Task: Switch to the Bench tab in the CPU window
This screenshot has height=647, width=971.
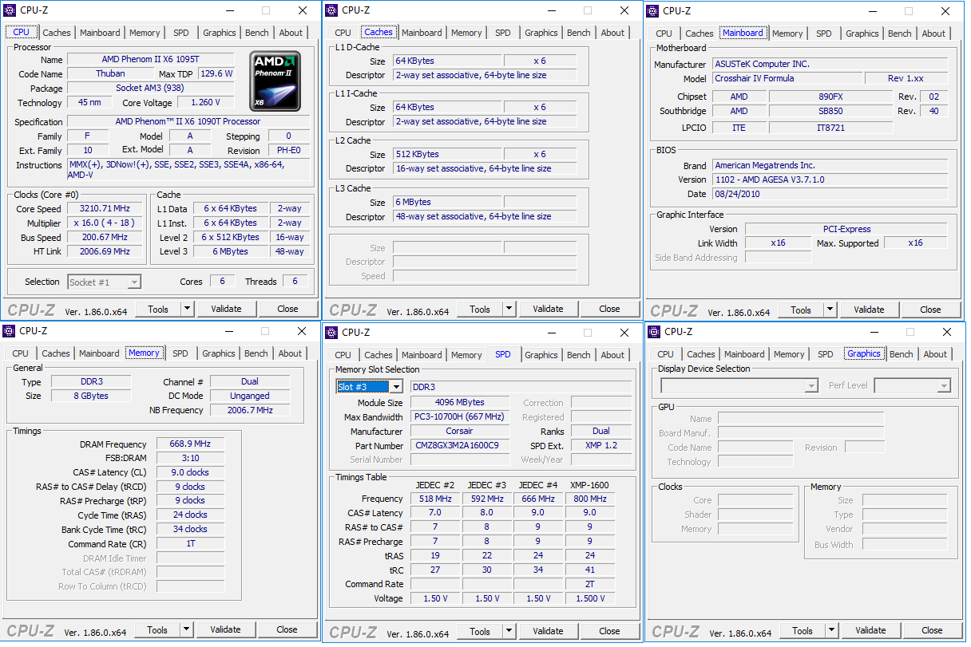Action: pyautogui.click(x=257, y=33)
